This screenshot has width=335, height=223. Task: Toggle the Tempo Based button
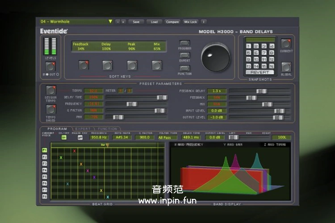50,109
